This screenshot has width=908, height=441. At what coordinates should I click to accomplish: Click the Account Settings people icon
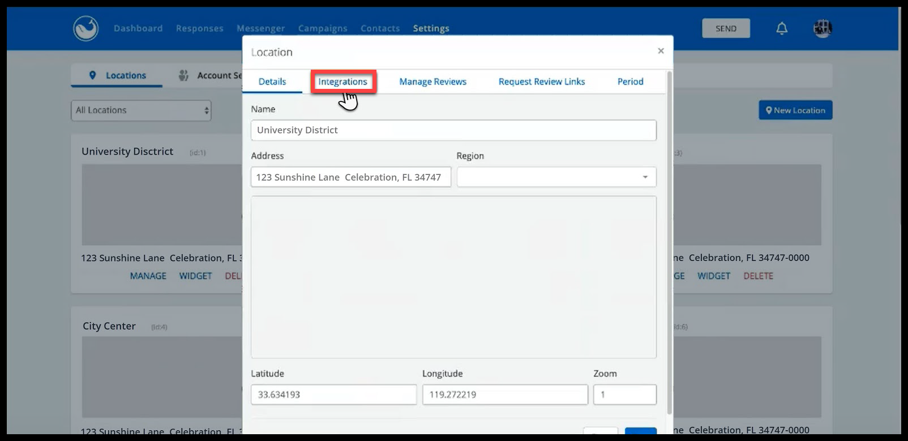tap(183, 75)
